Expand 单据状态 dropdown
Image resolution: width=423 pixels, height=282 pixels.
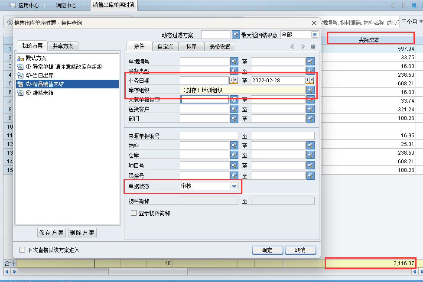click(x=234, y=186)
